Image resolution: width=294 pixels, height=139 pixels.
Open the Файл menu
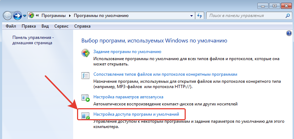pos(11,26)
